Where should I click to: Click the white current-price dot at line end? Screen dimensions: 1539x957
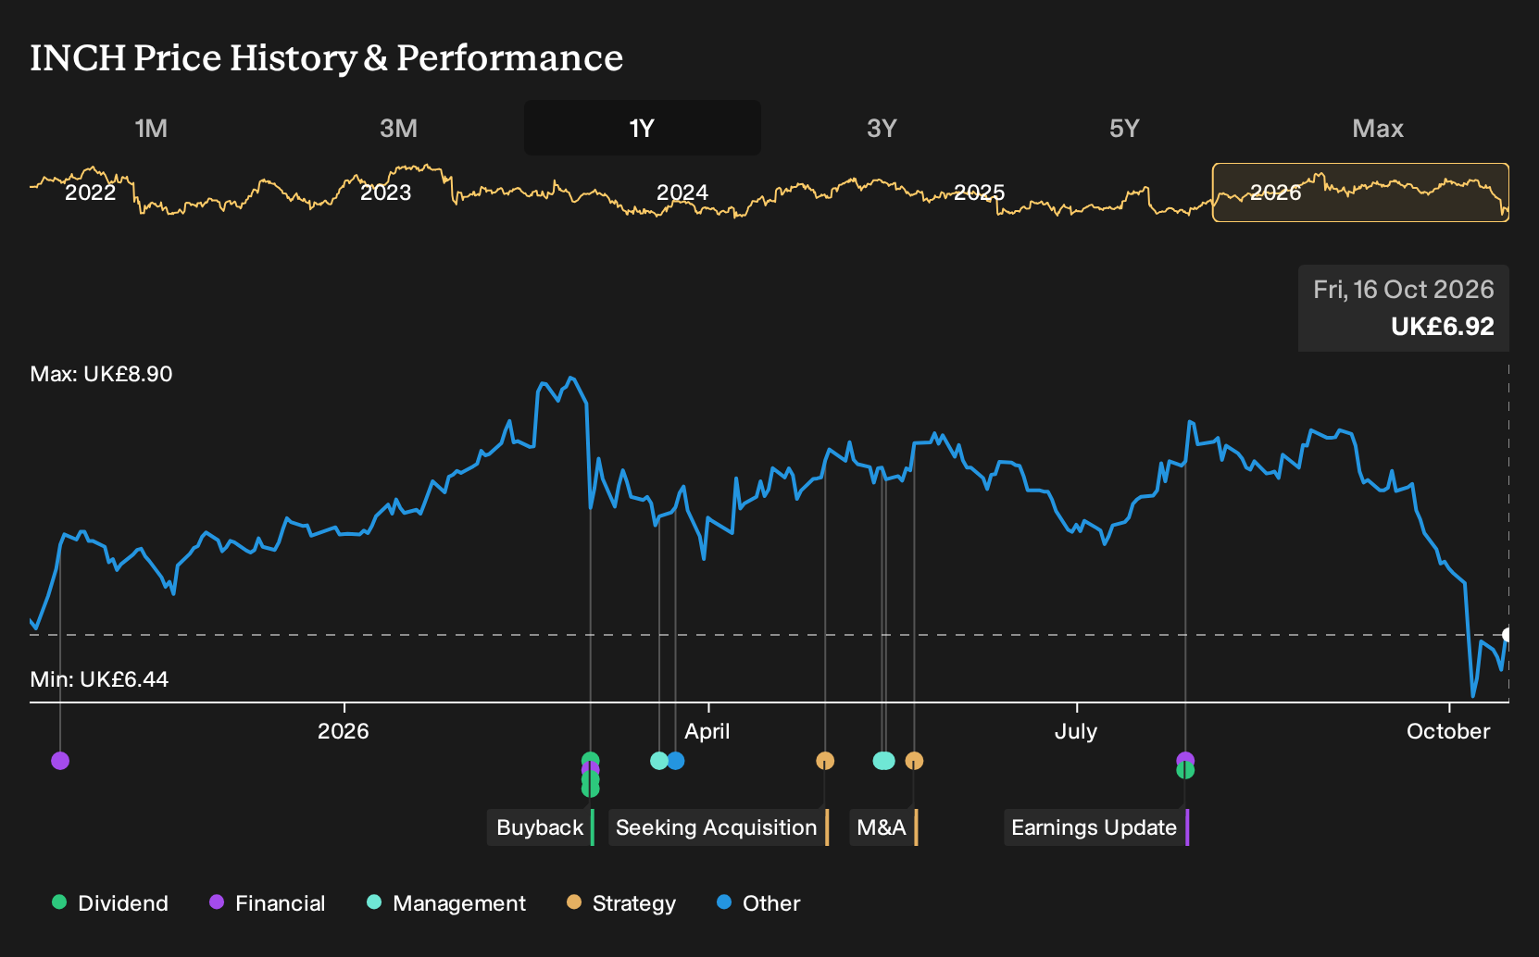1508,635
